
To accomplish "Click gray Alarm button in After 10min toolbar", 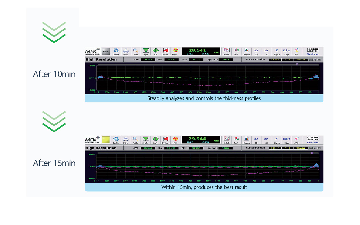I will click(x=106, y=51).
